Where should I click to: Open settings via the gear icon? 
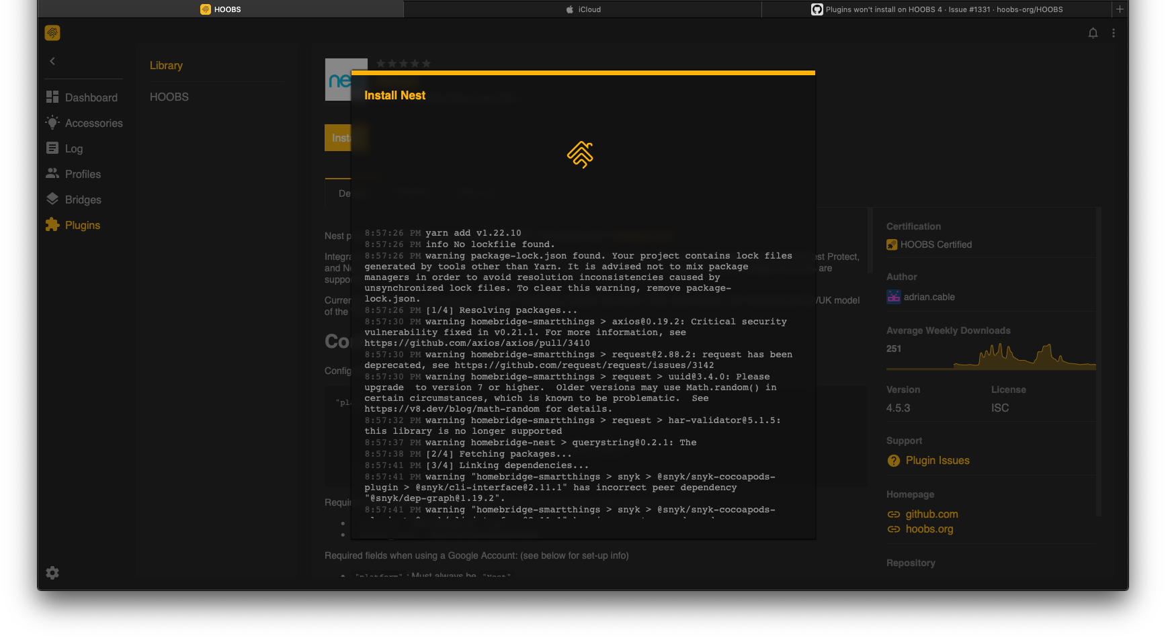[52, 573]
